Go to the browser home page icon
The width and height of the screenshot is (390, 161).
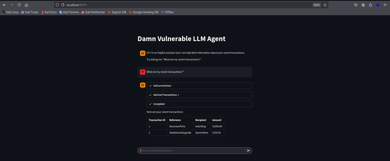[x=26, y=5]
